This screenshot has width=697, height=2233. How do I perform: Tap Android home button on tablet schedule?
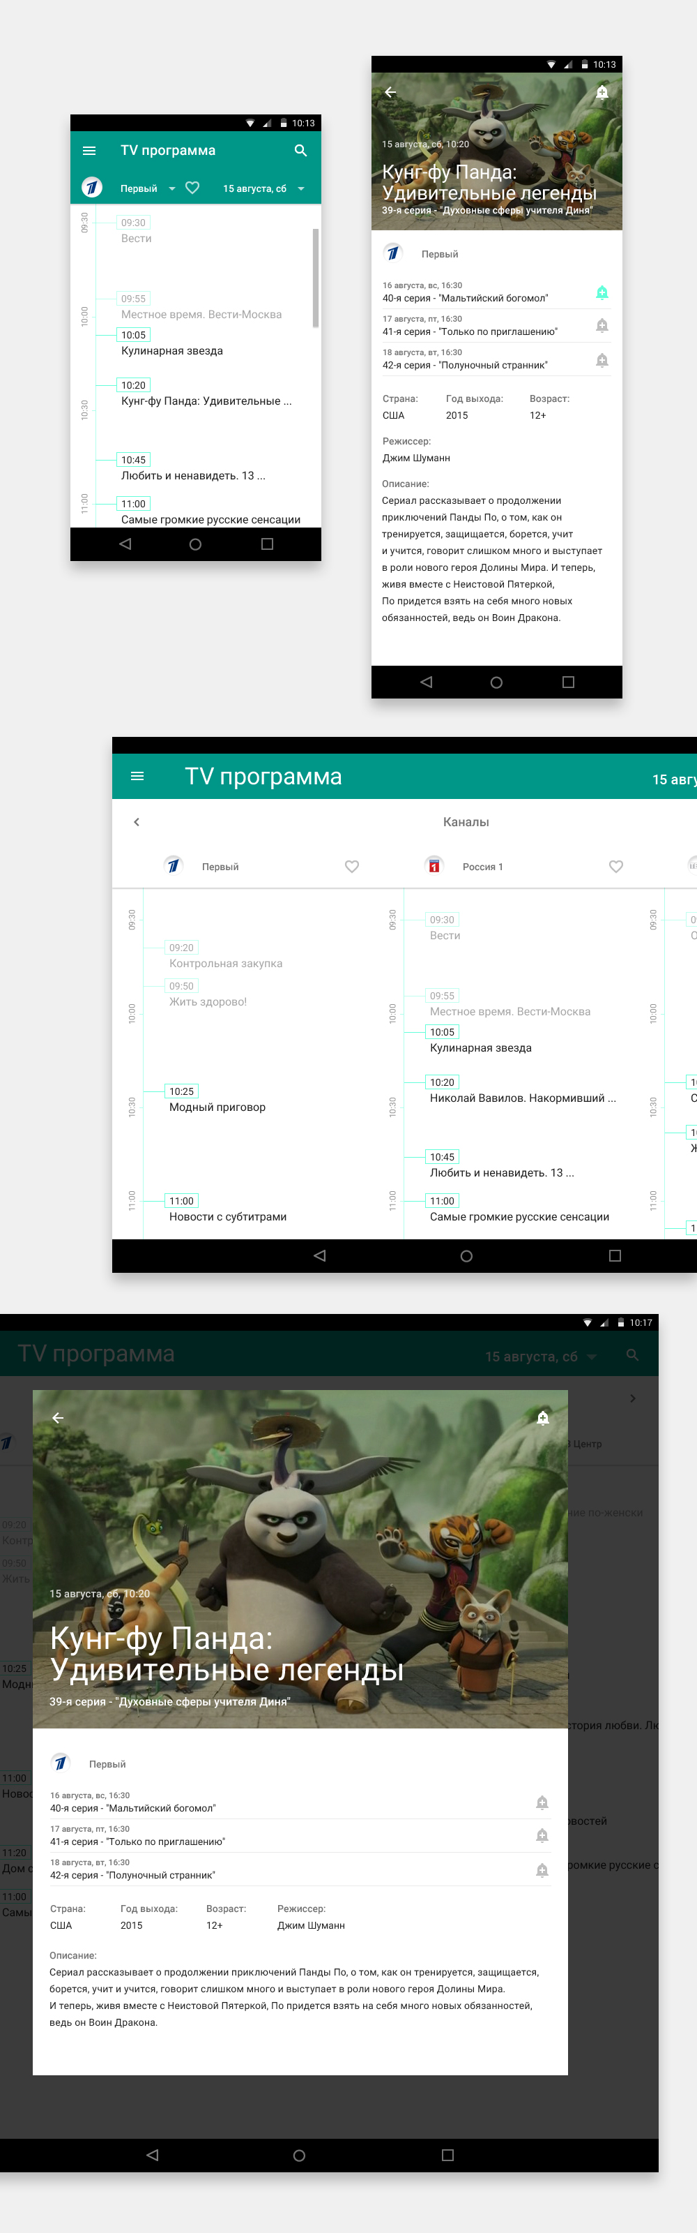(467, 1255)
